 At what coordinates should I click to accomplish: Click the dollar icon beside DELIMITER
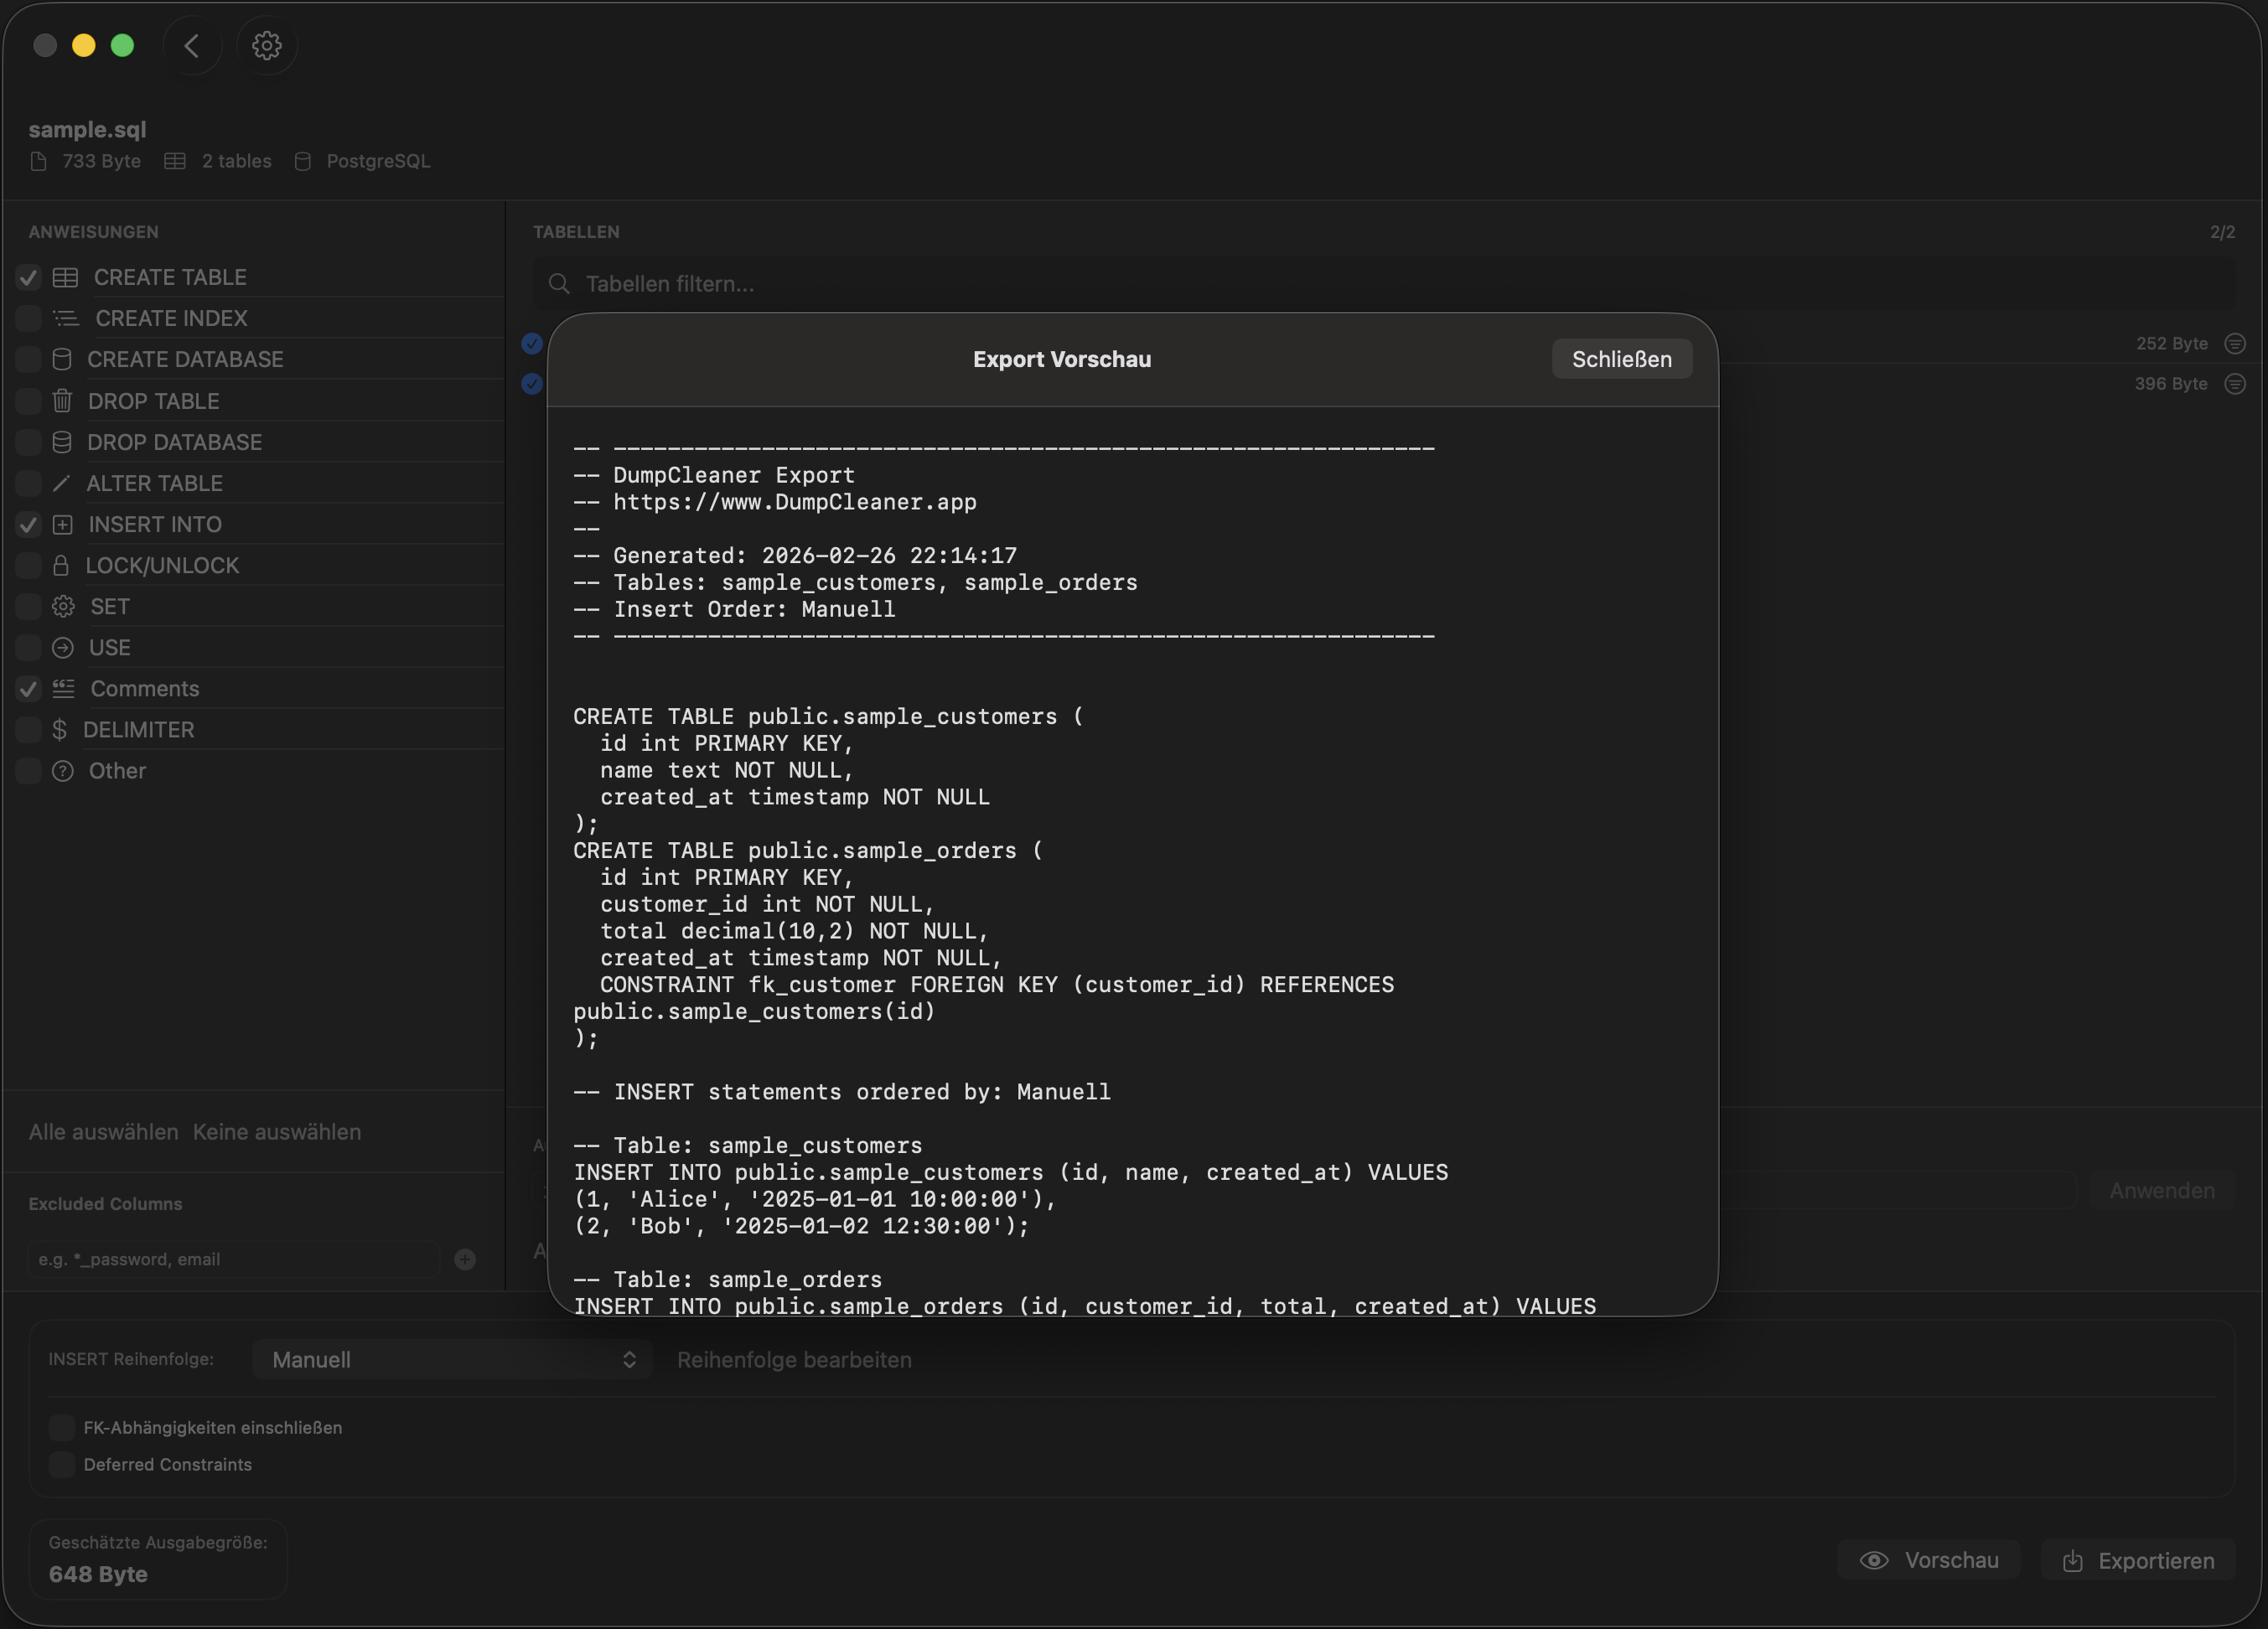[x=60, y=730]
